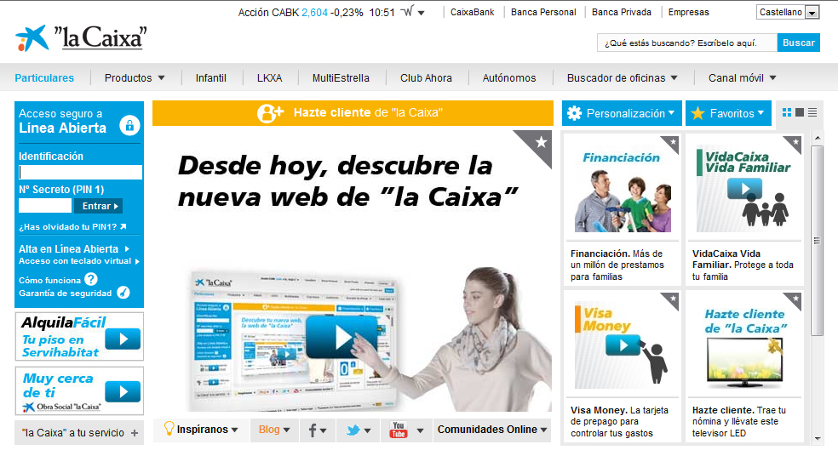Open the Productos navigation menu
This screenshot has height=473, width=838.
[x=135, y=78]
